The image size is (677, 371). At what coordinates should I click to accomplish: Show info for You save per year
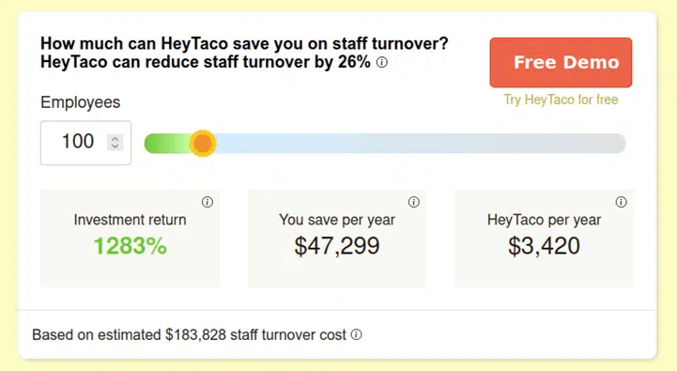pyautogui.click(x=414, y=202)
